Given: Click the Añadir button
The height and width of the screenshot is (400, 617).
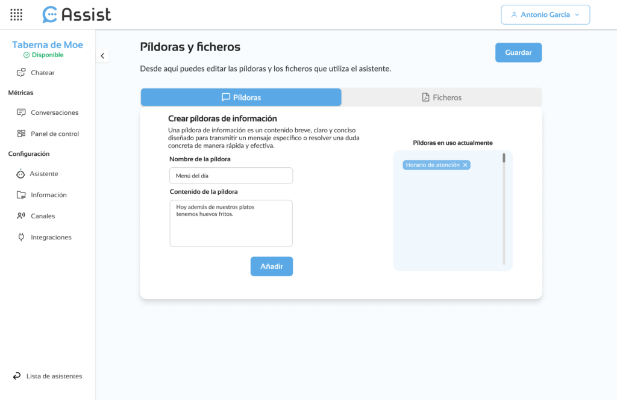Looking at the screenshot, I should coord(272,266).
